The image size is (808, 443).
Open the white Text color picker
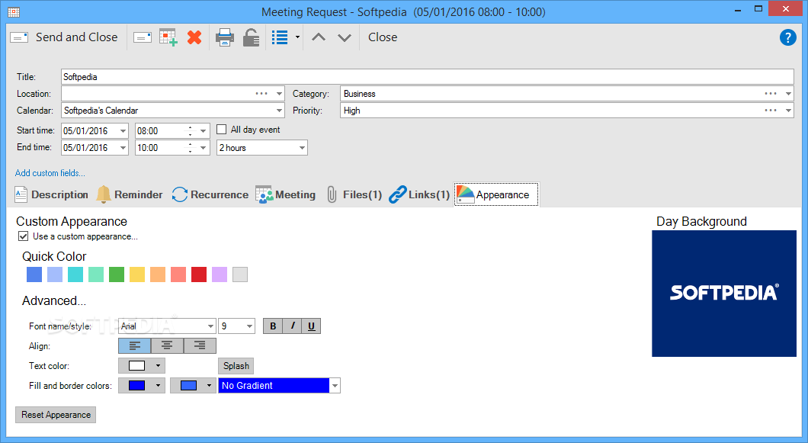(x=142, y=366)
